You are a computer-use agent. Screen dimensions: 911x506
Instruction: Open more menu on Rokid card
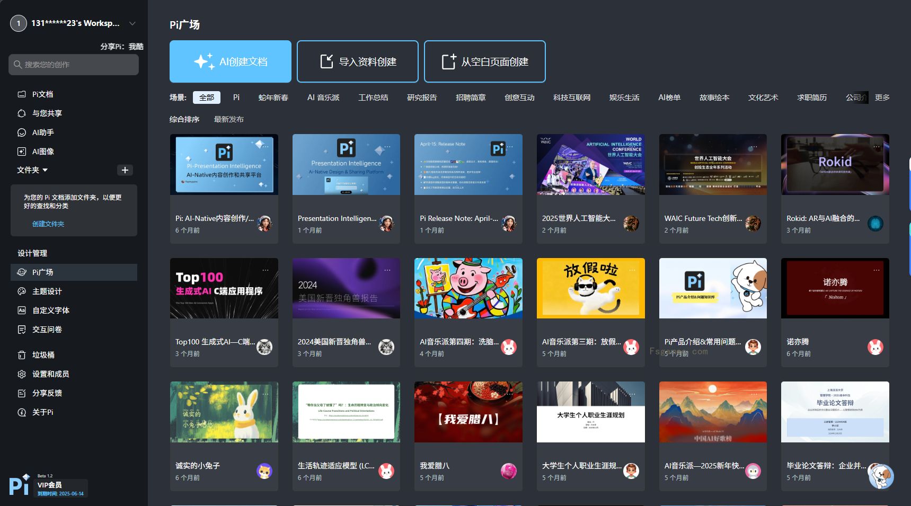(877, 147)
